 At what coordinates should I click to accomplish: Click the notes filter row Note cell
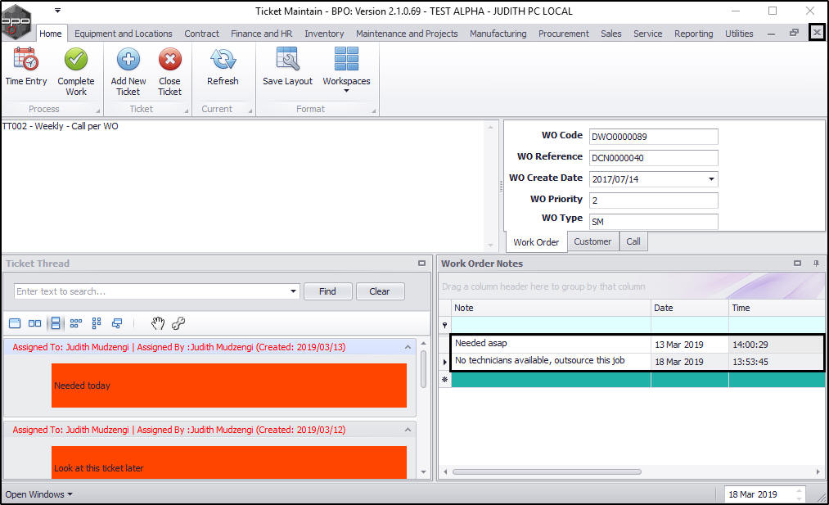(551, 325)
